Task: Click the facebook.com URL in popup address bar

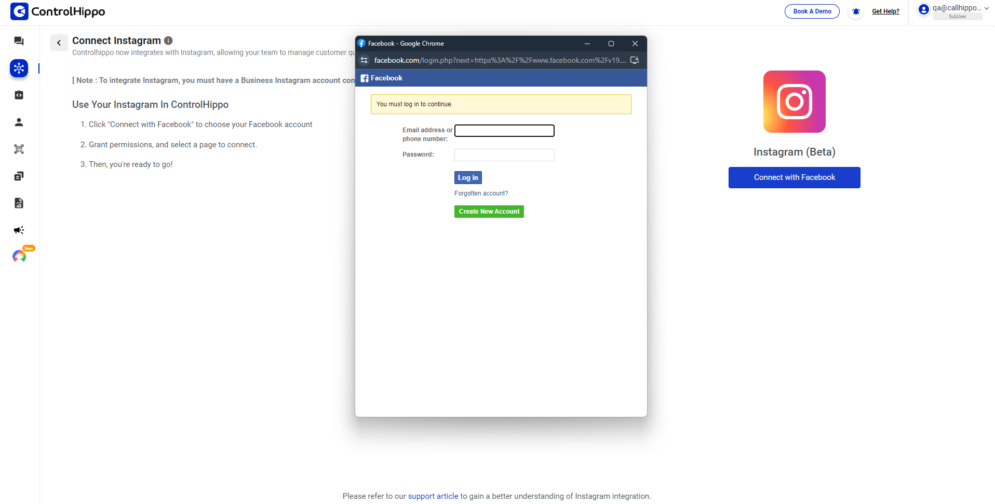Action: [x=500, y=60]
